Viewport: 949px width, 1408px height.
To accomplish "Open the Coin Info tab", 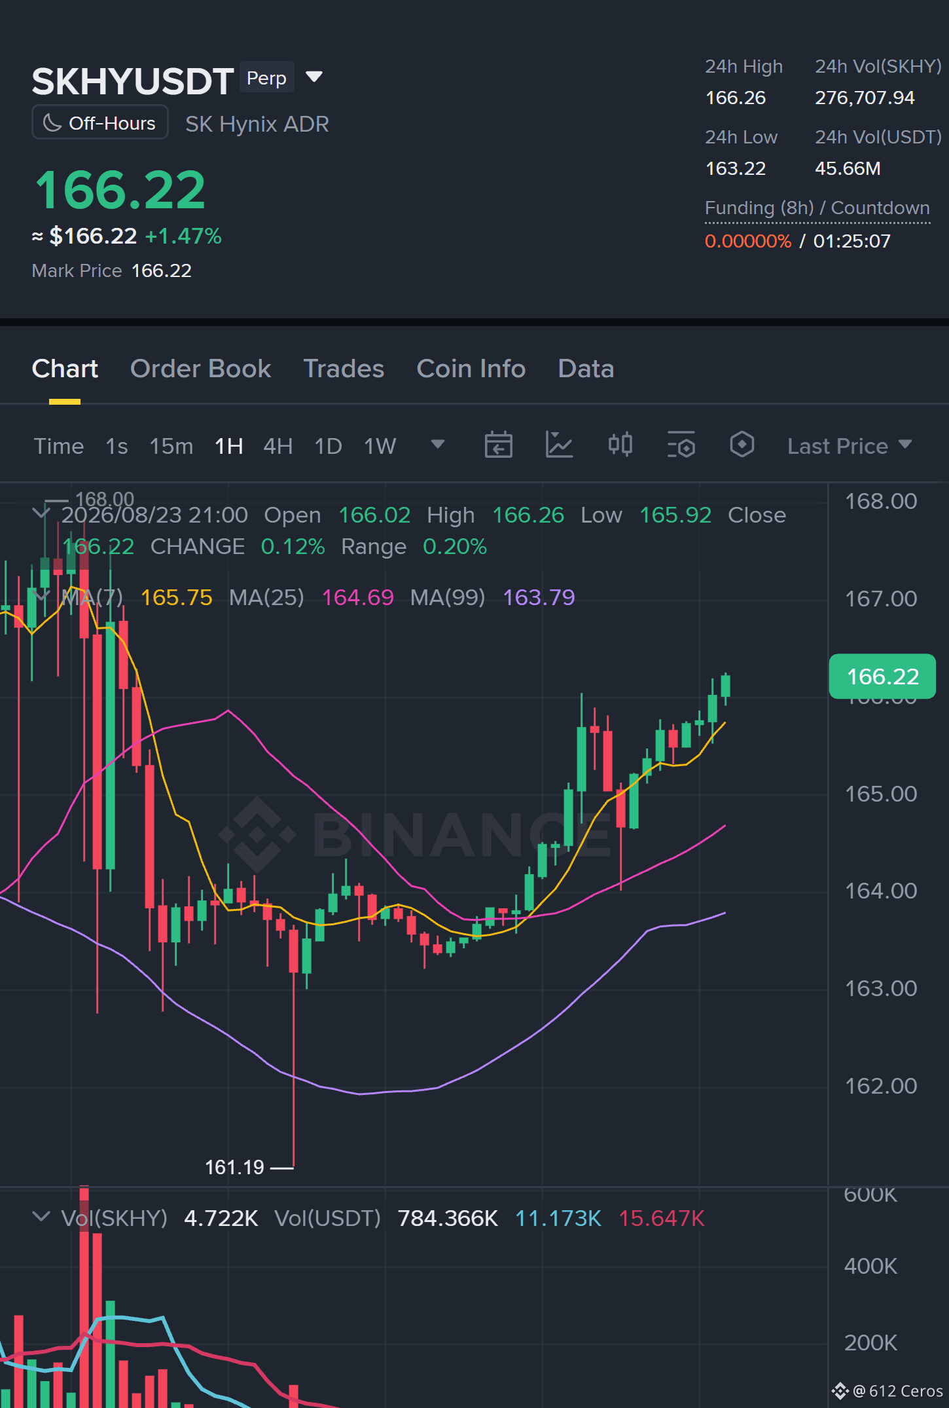I will pos(471,369).
